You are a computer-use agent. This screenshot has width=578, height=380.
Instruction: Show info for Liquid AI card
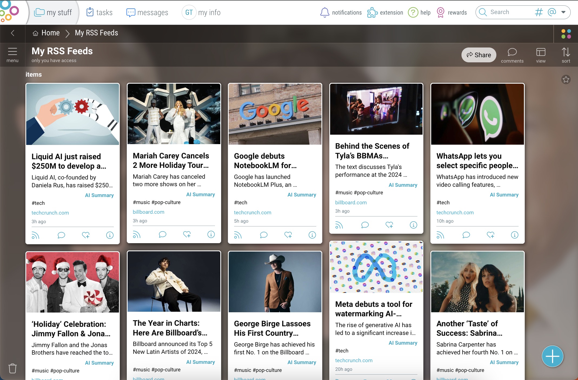pos(110,235)
